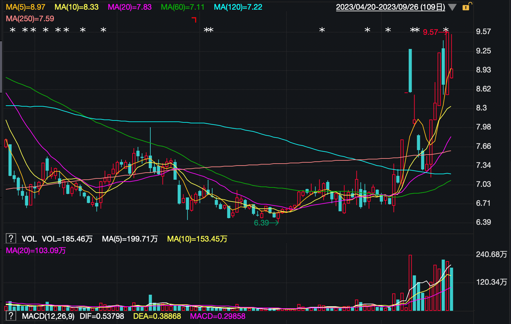Open help icon beside MACD indicator
This screenshot has height=324, width=511.
11,316
